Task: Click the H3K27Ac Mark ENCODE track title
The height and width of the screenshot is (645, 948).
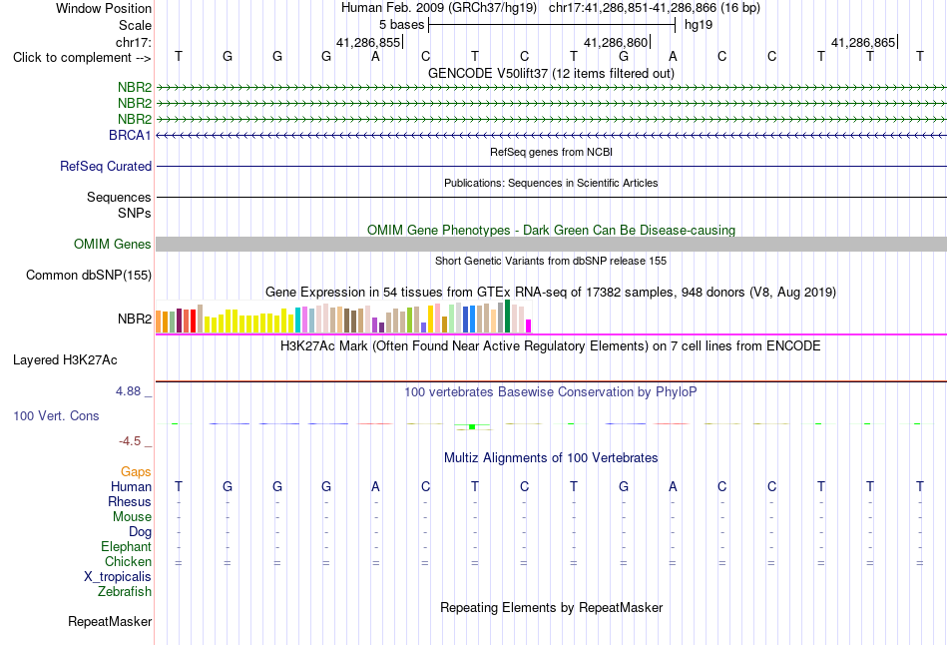Action: [551, 346]
